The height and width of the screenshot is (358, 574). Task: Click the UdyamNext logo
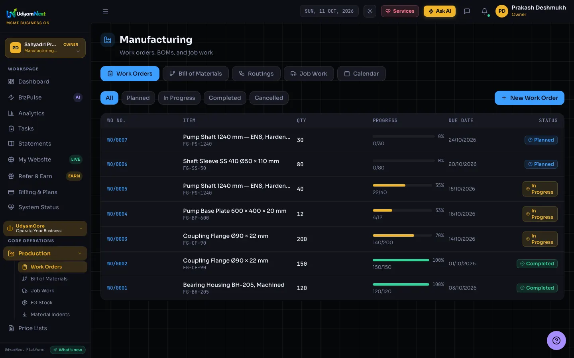pyautogui.click(x=26, y=14)
